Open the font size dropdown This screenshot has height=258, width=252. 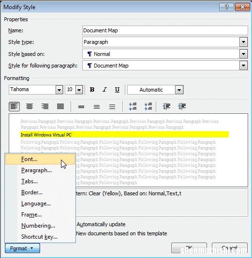point(79,90)
